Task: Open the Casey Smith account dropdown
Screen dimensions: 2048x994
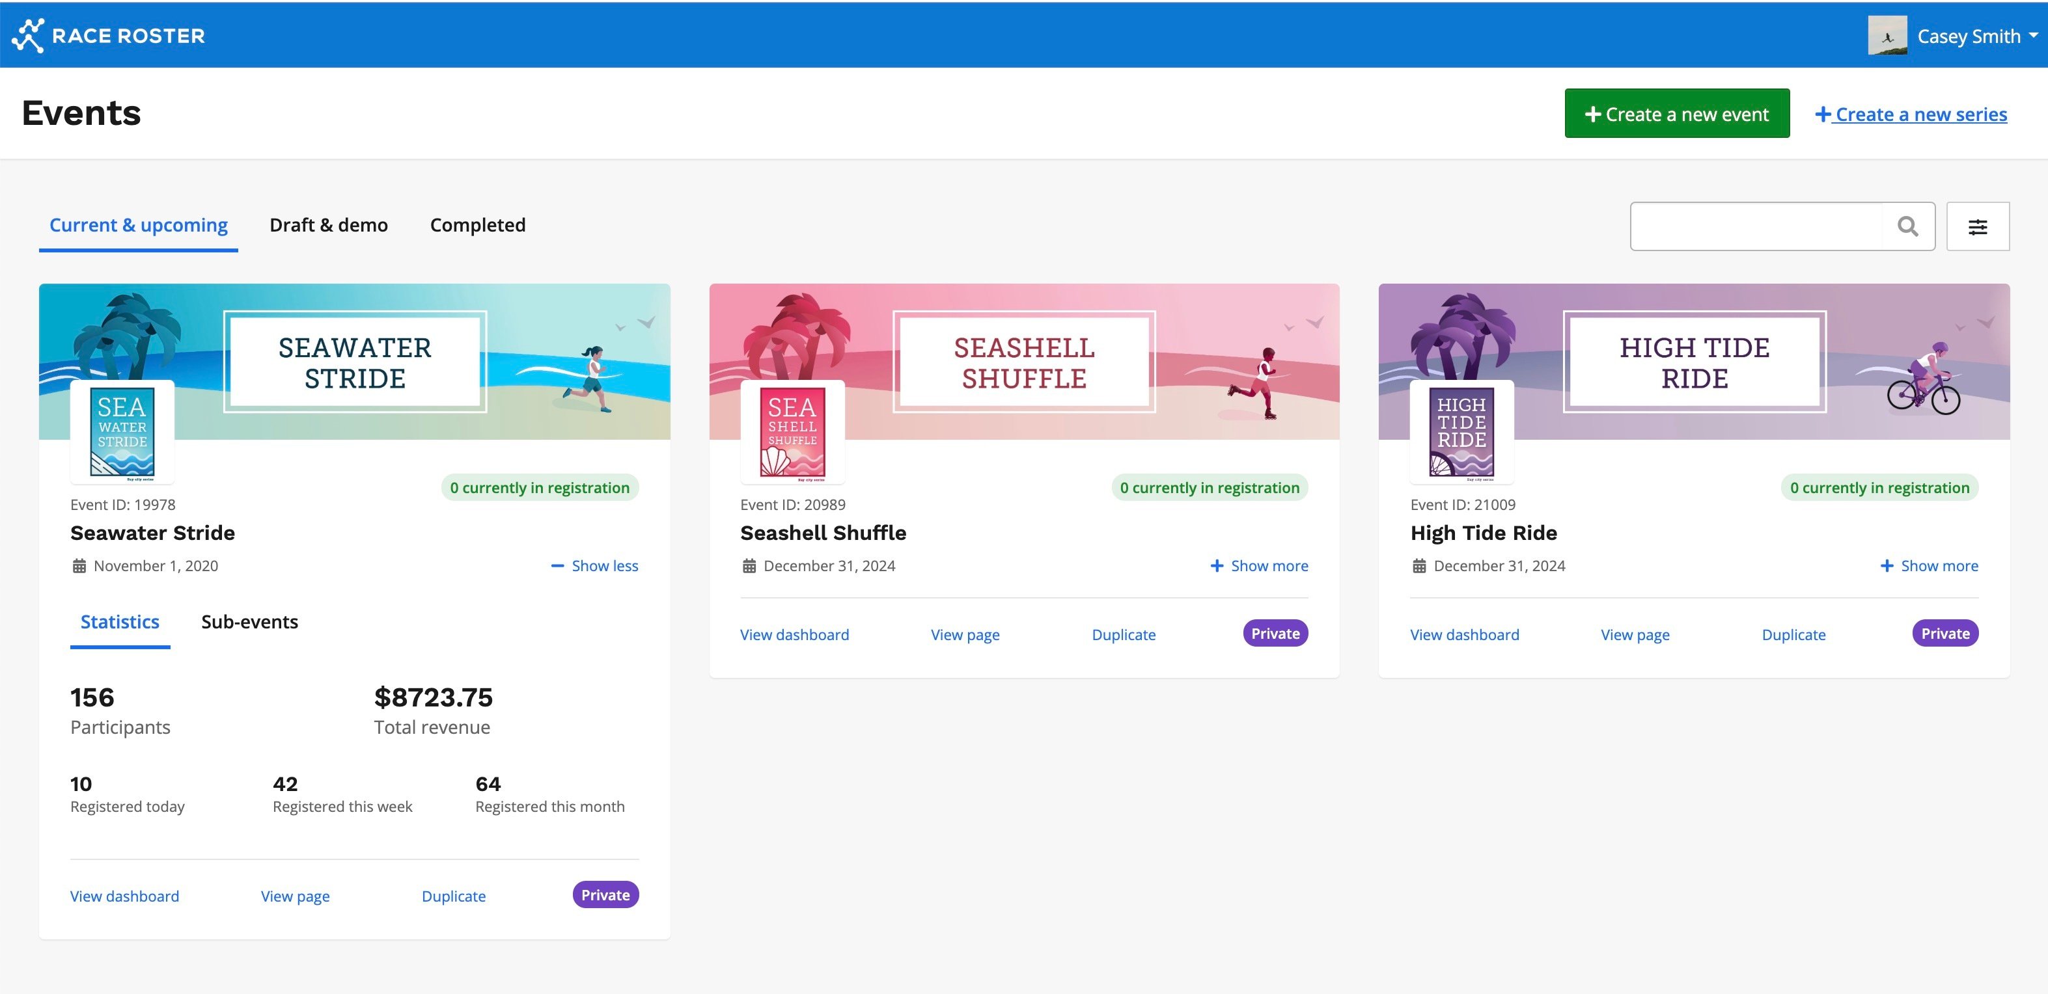Action: coord(1977,36)
